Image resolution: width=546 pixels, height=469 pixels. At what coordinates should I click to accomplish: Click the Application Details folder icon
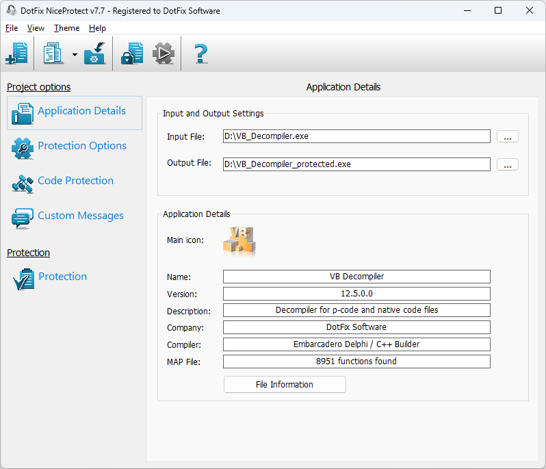tap(23, 113)
